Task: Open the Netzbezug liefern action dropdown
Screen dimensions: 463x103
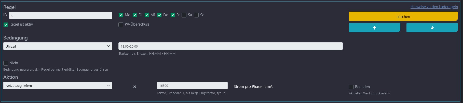Action: pos(58,86)
